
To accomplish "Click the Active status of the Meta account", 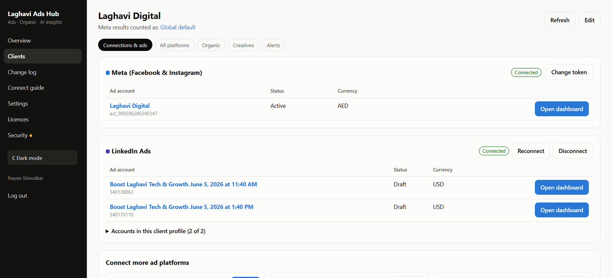I will (278, 106).
